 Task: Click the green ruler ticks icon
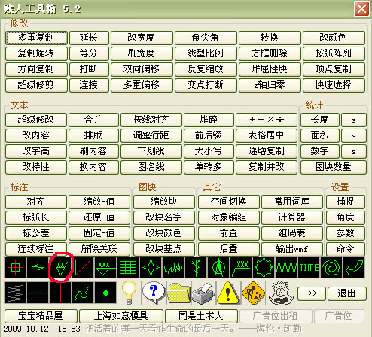[x=38, y=293]
